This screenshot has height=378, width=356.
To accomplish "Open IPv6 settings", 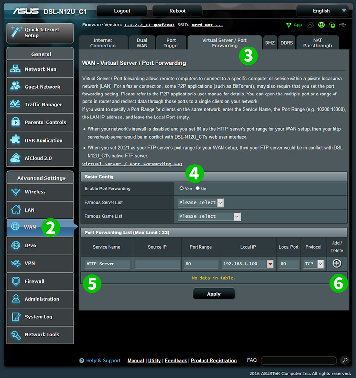I will click(x=40, y=246).
